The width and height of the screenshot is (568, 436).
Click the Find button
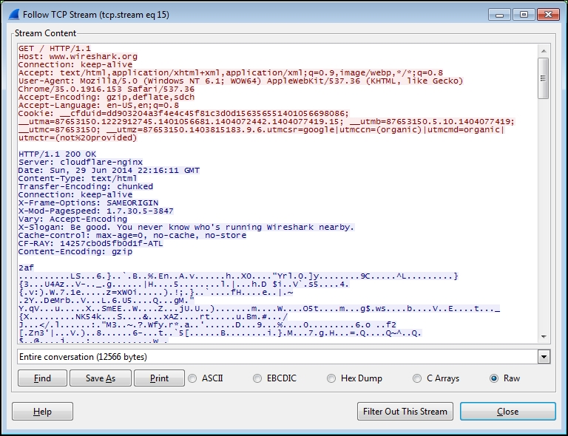(x=42, y=378)
